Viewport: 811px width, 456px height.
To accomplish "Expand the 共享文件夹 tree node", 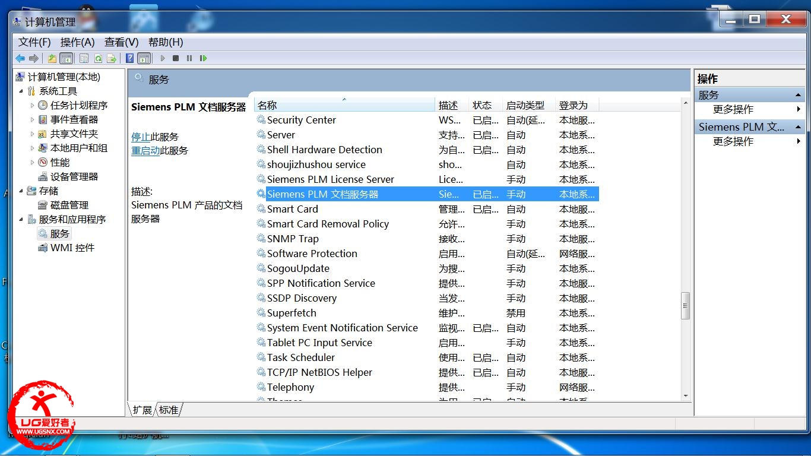I will tap(32, 134).
